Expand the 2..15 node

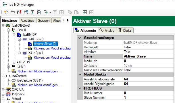click(x=14, y=62)
